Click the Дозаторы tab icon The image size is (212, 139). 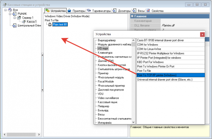click(x=114, y=10)
